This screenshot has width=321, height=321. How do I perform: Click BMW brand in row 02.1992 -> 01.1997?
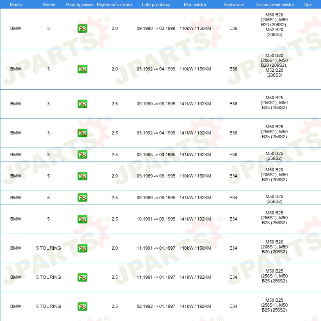(x=16, y=306)
